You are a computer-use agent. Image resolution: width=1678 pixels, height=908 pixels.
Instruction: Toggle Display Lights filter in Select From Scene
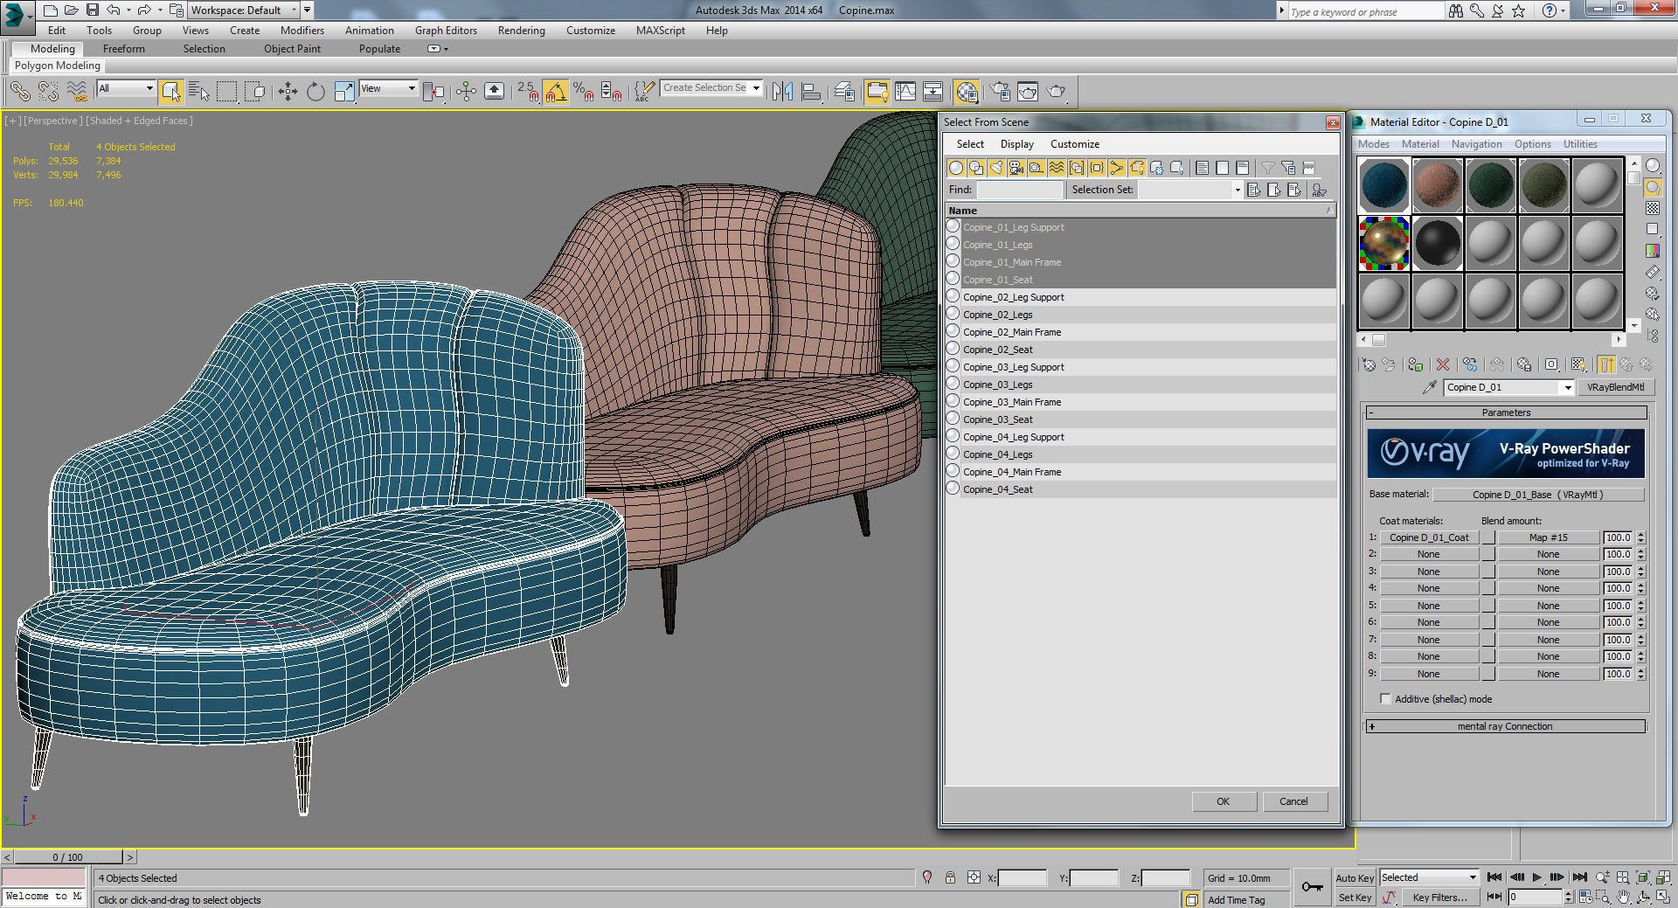pos(996,168)
